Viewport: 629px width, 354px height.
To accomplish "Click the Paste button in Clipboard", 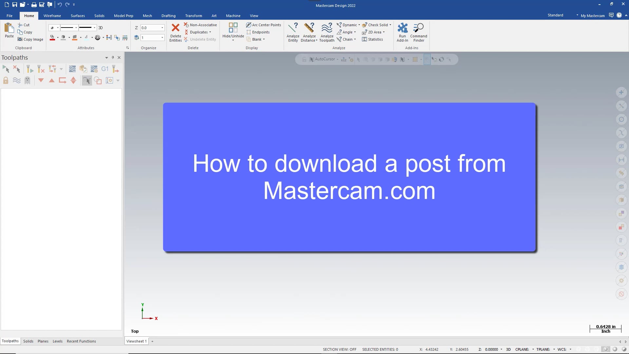I will (9, 30).
